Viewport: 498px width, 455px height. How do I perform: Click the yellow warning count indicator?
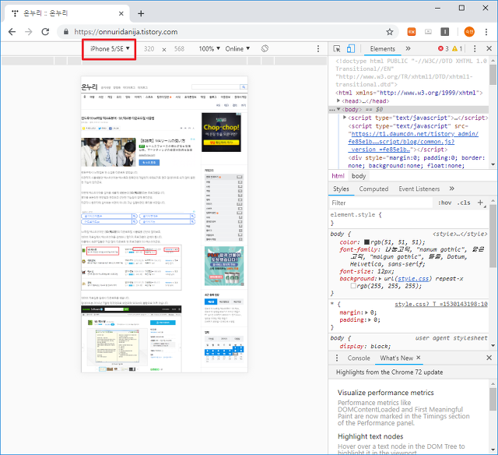(457, 48)
